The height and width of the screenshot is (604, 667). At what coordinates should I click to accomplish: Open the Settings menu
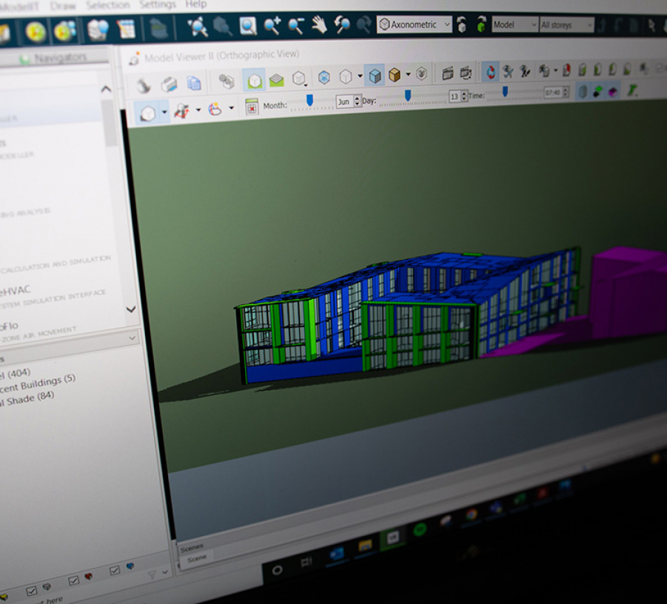[158, 4]
